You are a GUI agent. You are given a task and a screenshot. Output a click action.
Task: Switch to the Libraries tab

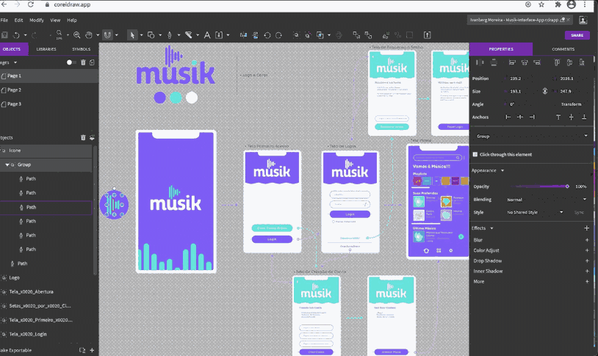pos(46,49)
